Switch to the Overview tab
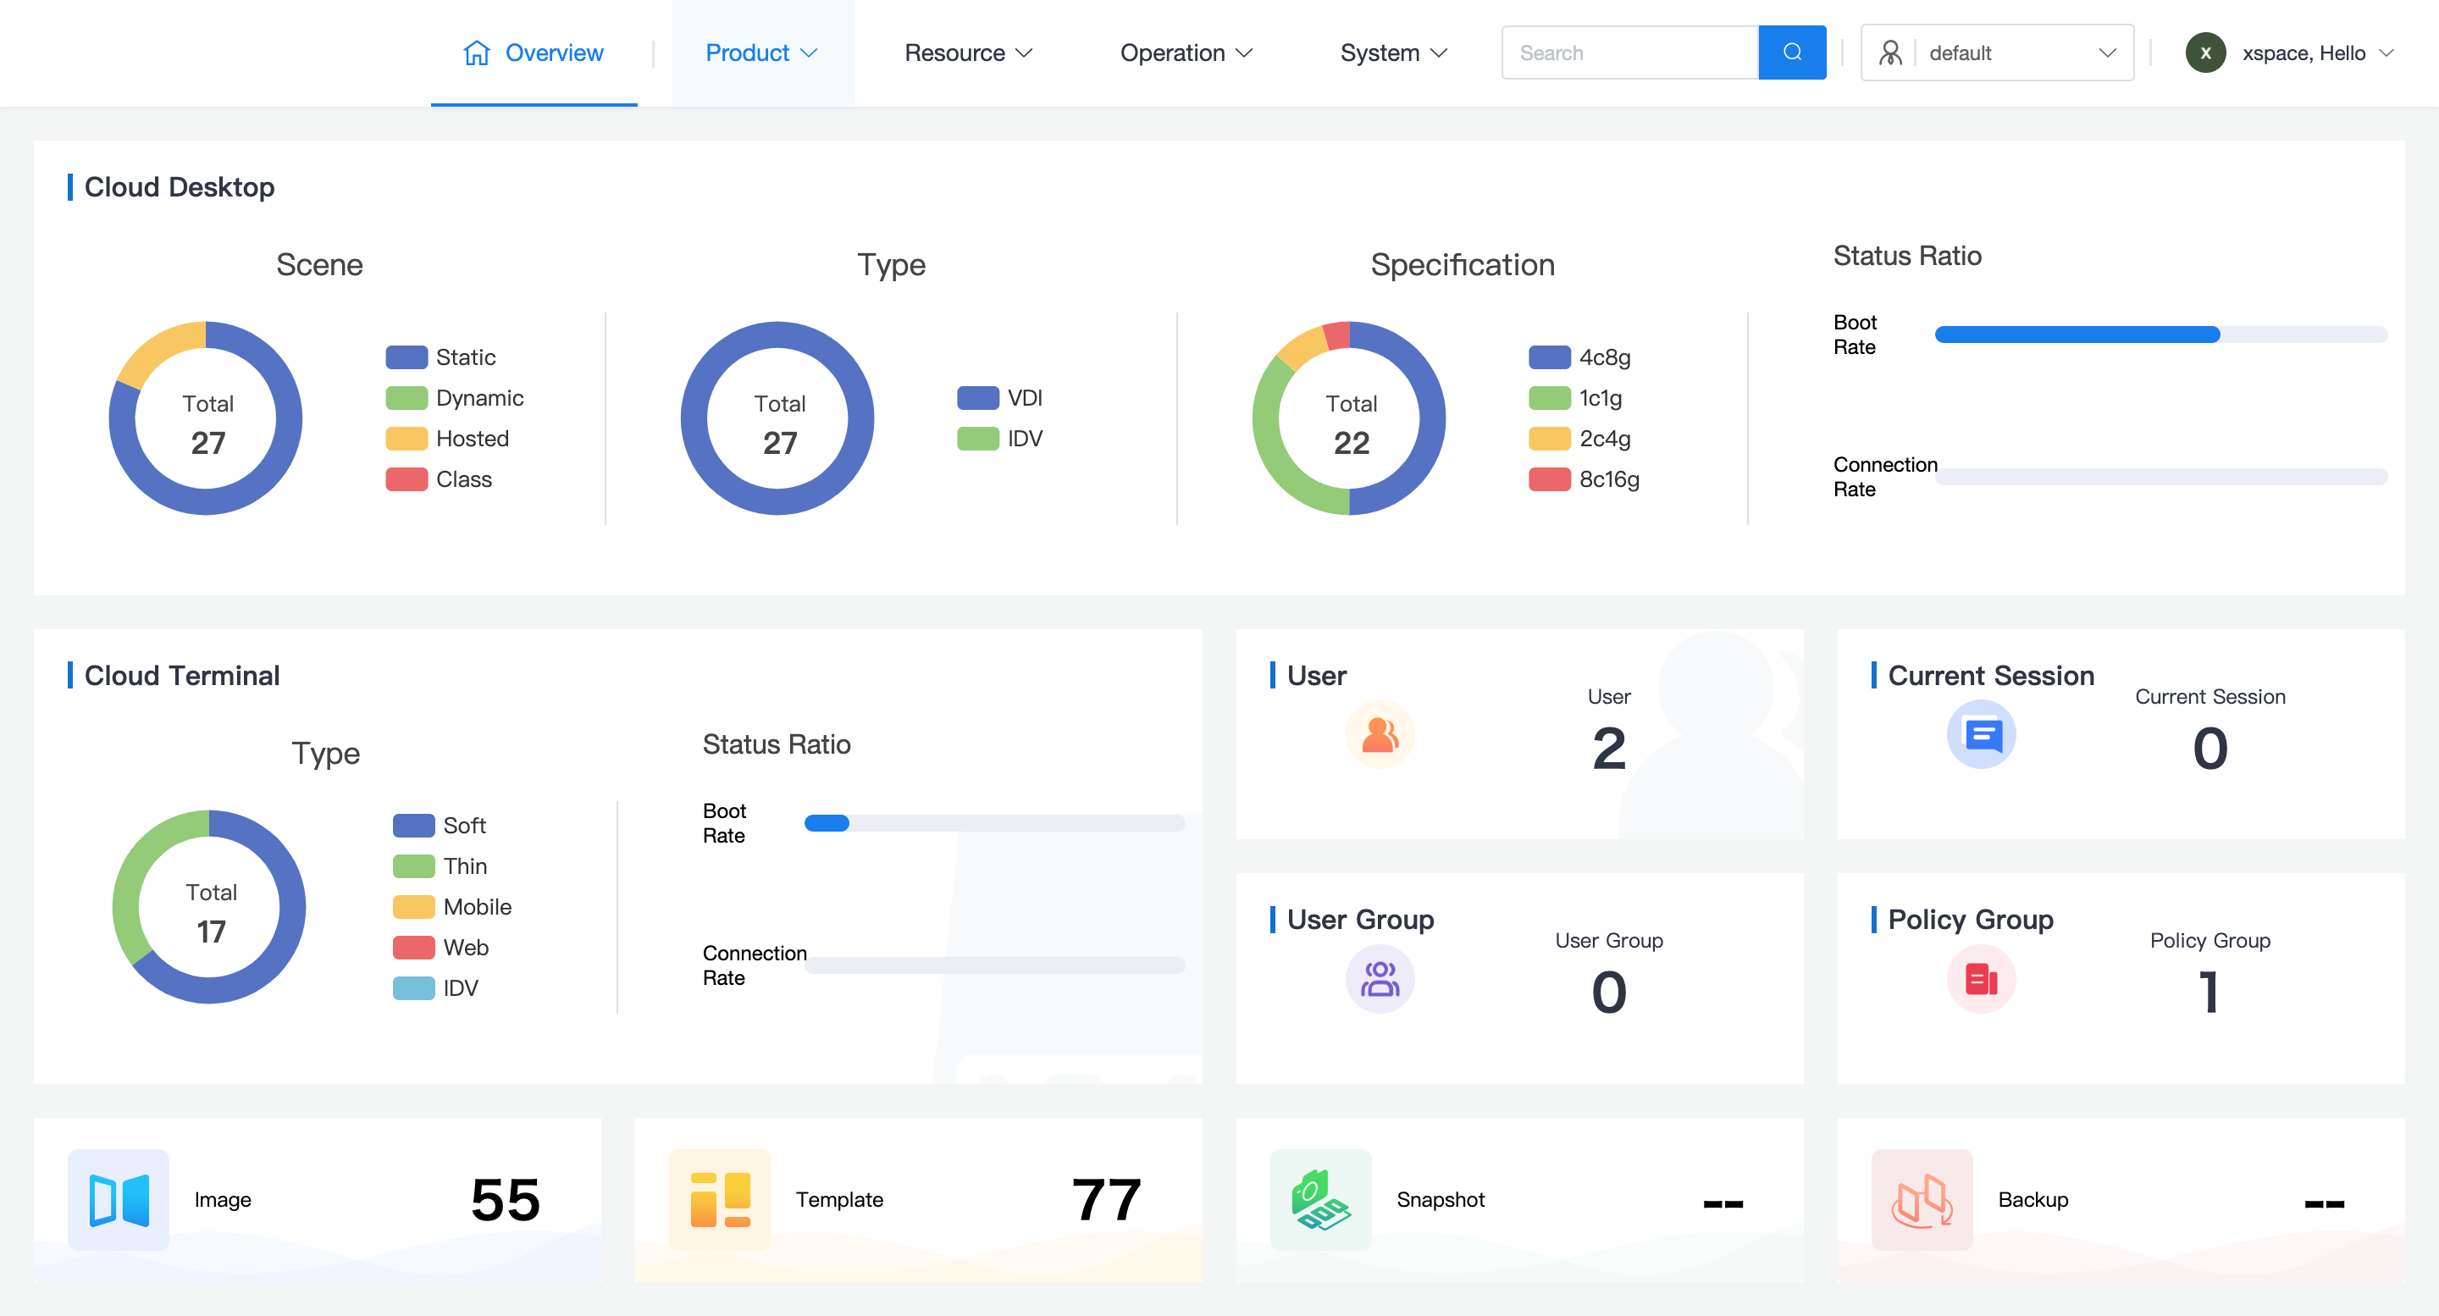2439x1316 pixels. pyautogui.click(x=534, y=53)
